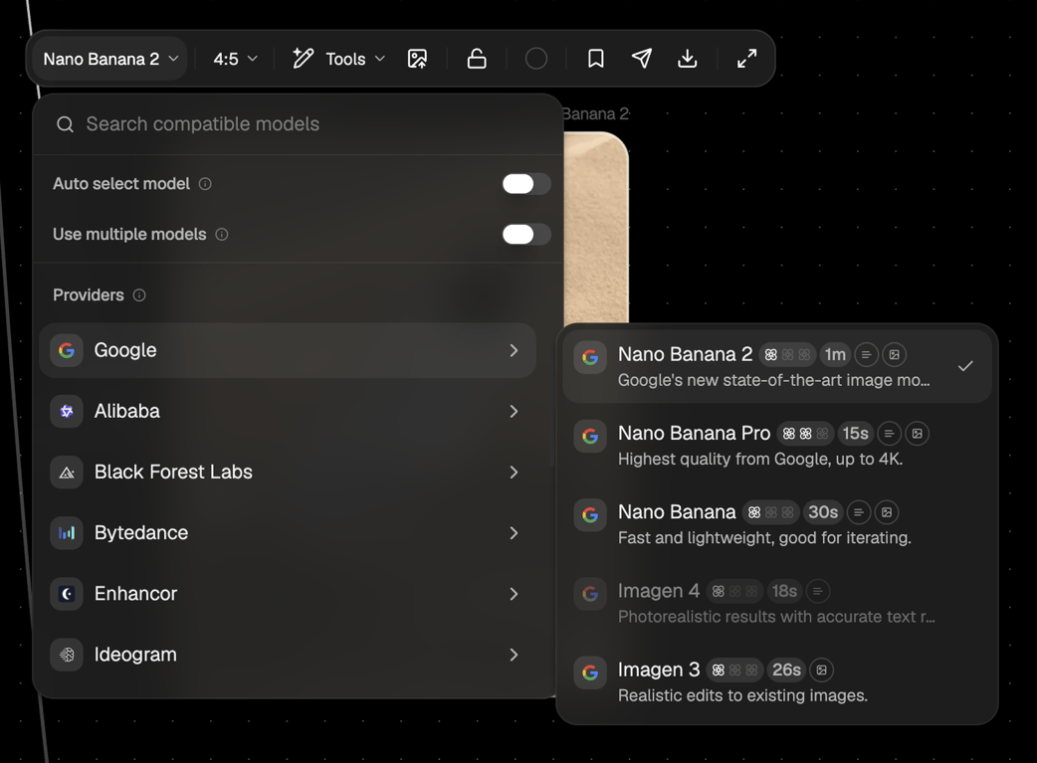Viewport: 1037px width, 763px height.
Task: Click the bookmark icon
Action: click(x=595, y=59)
